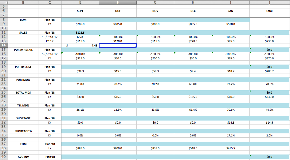Select the SHORTAGE label cell in row 31
This screenshot has width=290, height=160.
pyautogui.click(x=23, y=118)
